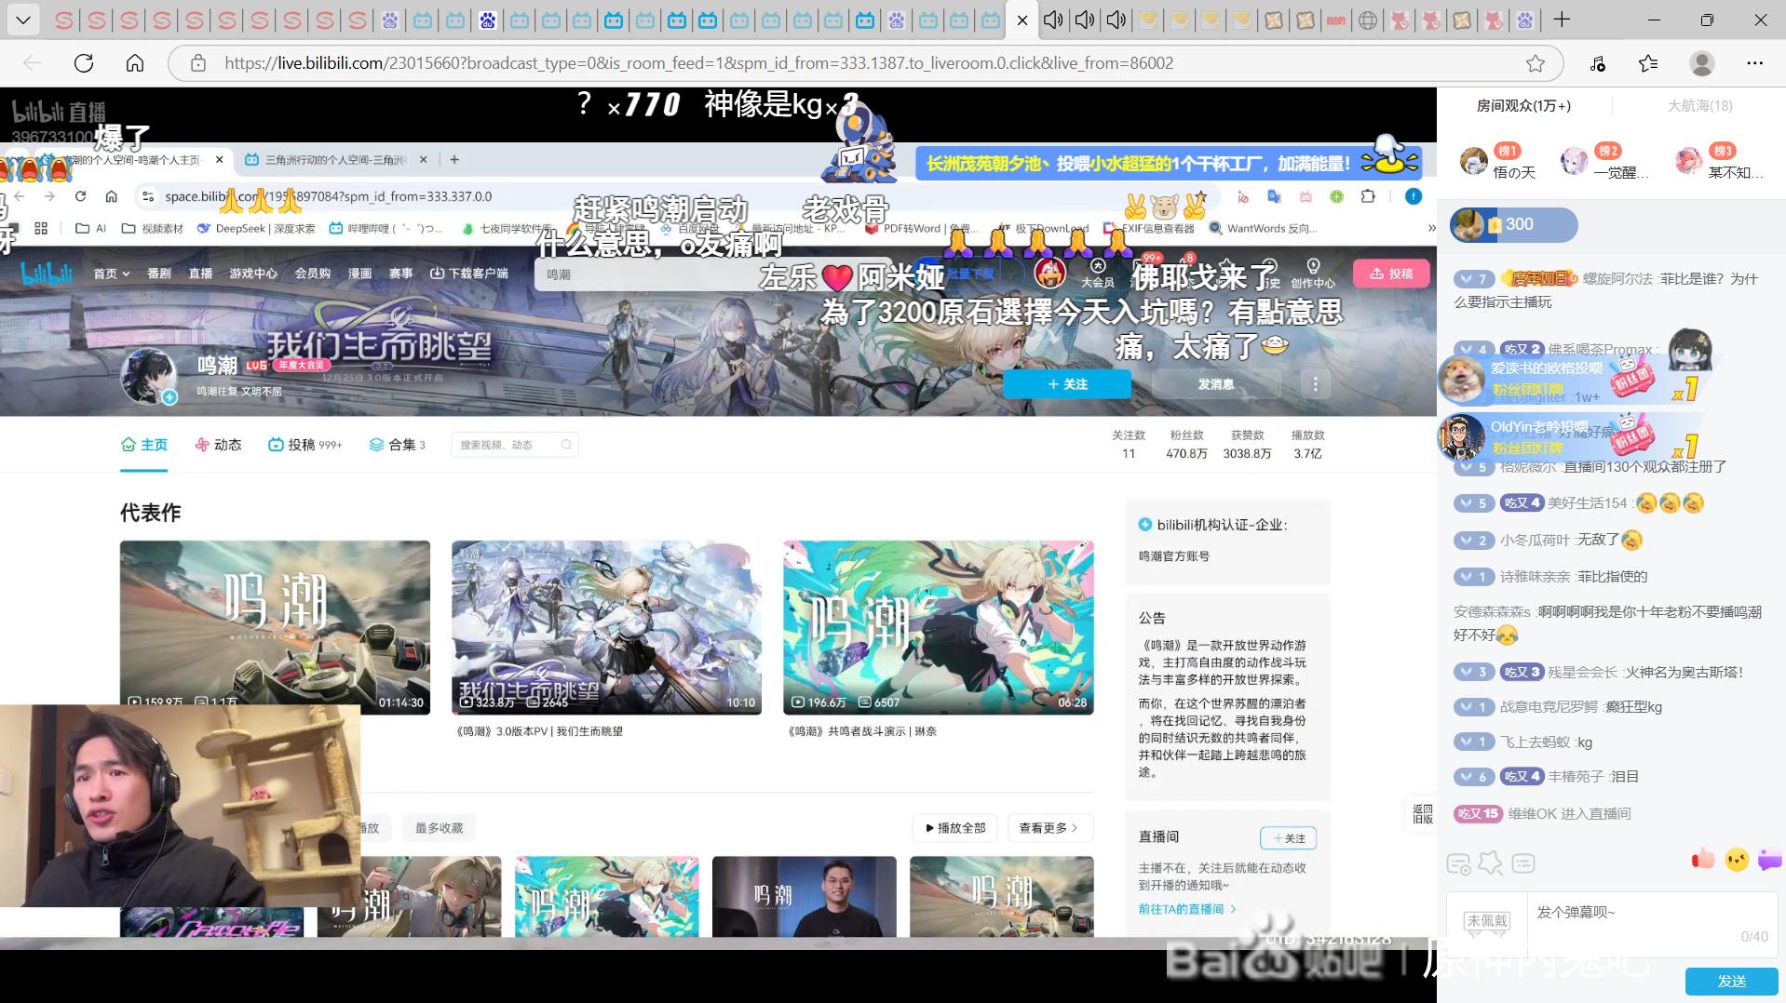1786x1003 pixels.
Task: Click the purple chat bubble icon
Action: coord(1769,860)
